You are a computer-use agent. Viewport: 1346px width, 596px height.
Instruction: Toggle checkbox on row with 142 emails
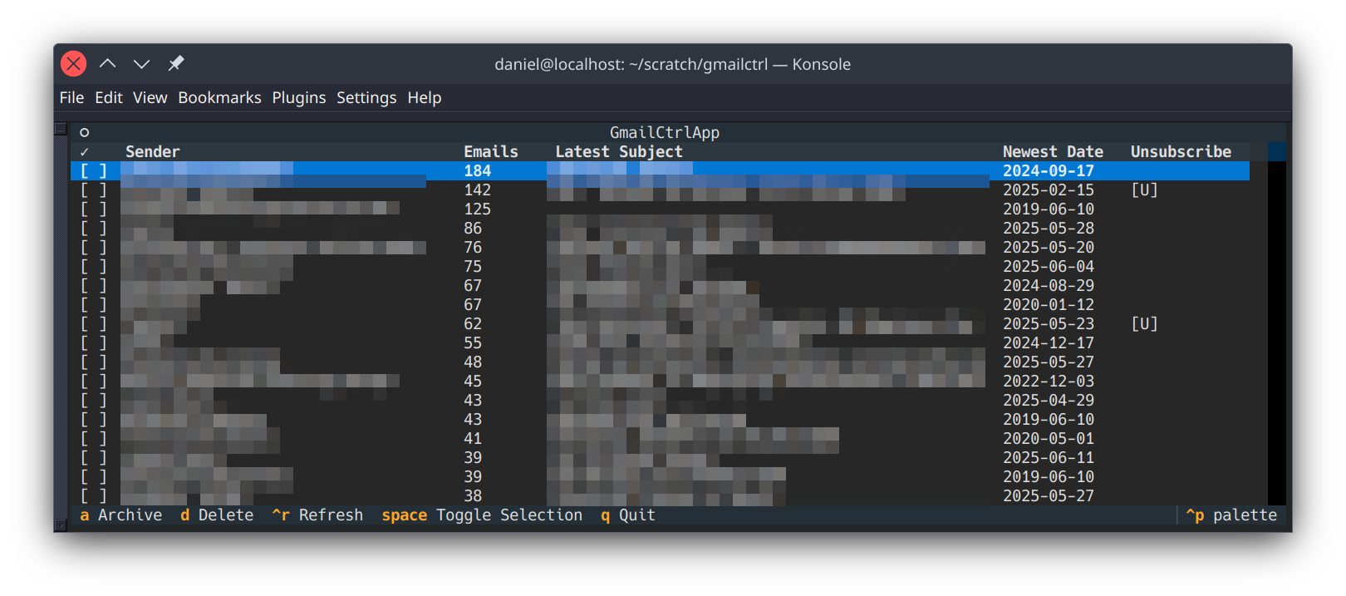coord(93,190)
